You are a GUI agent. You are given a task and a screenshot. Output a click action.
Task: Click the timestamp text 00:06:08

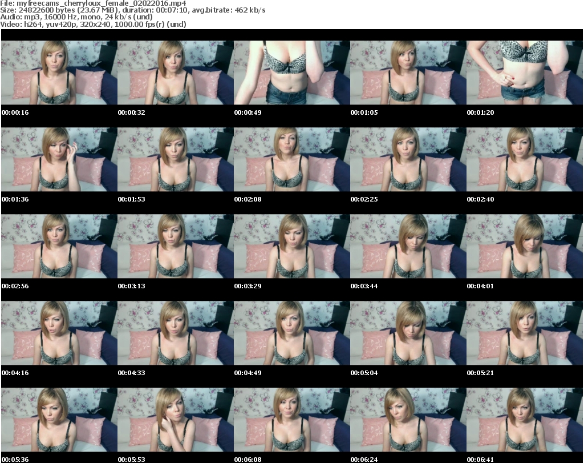point(248,460)
